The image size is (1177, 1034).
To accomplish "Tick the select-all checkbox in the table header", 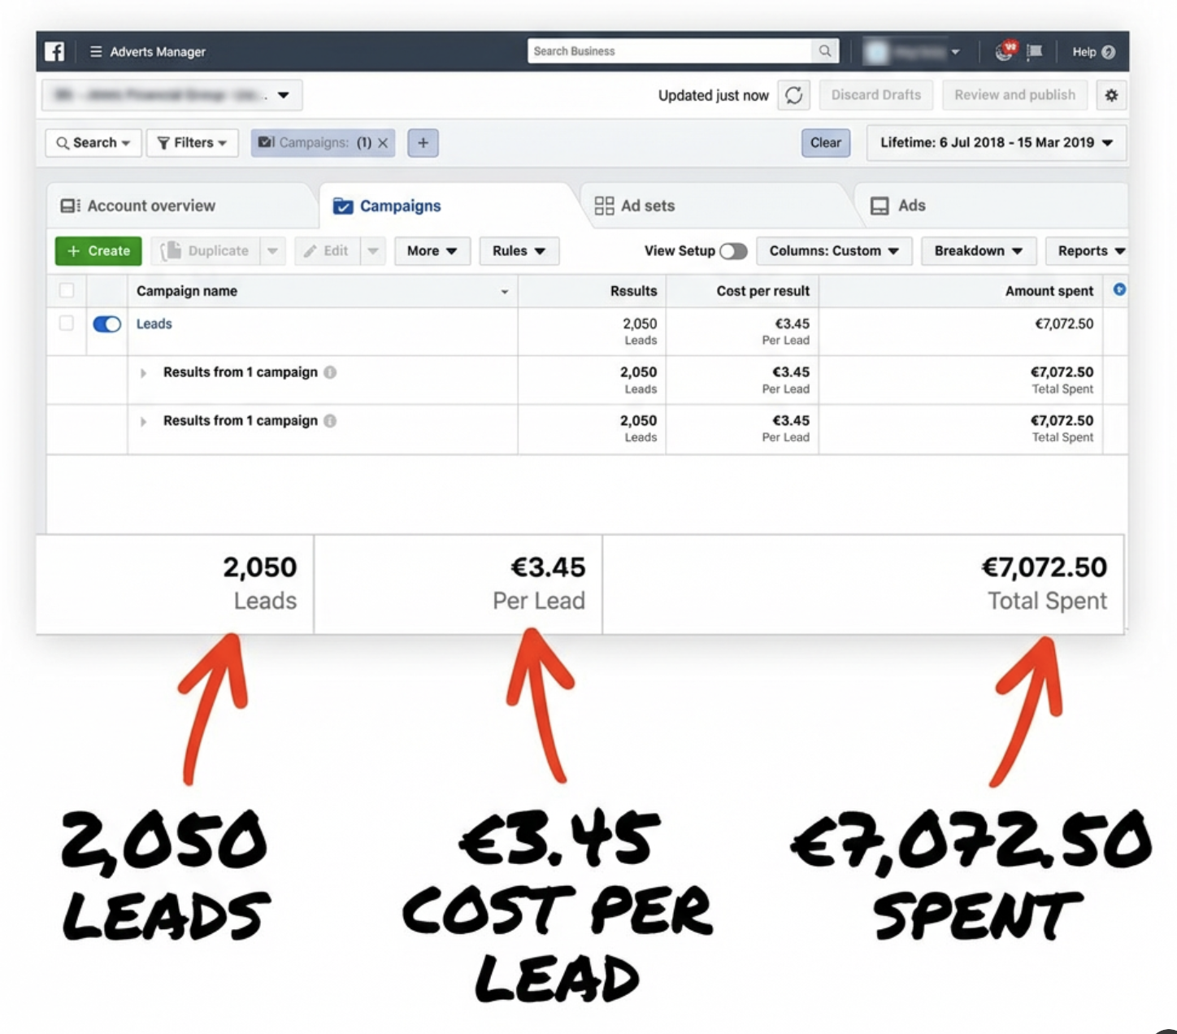I will click(67, 290).
